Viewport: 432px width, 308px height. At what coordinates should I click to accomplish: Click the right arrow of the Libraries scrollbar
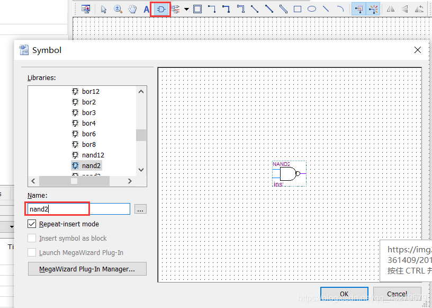coord(130,181)
